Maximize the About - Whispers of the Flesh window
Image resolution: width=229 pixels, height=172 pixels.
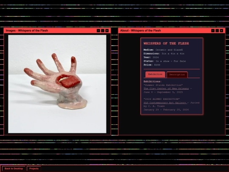click(217, 31)
